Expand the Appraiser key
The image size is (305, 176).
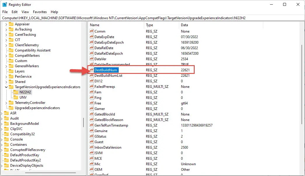click(x=6, y=24)
